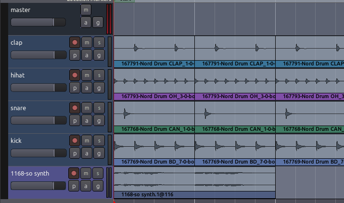Arm the 1168-so synth track for recording

[x=74, y=173]
